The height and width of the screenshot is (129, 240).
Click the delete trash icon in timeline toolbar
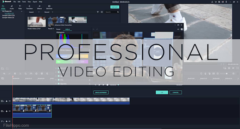[15, 73]
